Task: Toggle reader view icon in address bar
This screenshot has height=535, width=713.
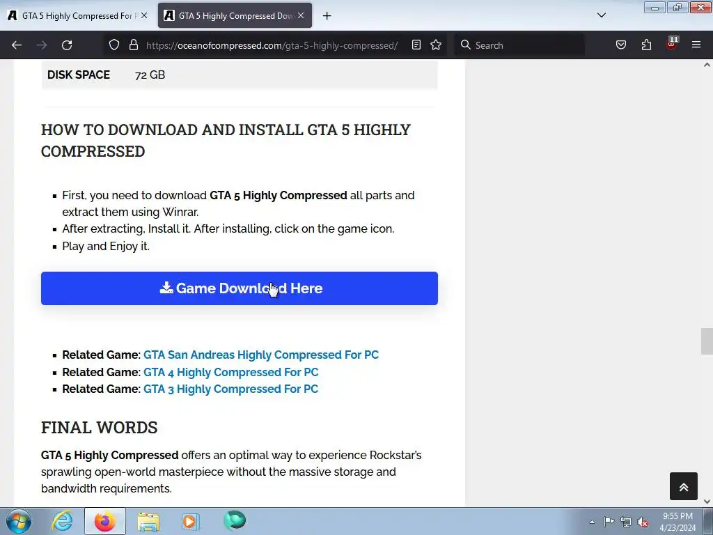Action: pos(416,45)
